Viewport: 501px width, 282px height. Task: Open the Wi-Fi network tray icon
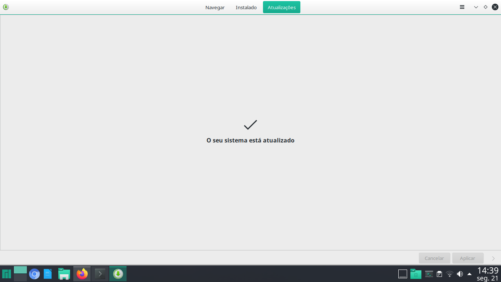[x=450, y=274]
